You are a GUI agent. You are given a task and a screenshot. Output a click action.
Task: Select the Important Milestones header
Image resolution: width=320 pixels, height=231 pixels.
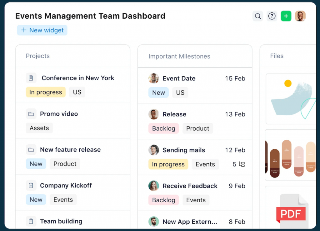point(179,56)
